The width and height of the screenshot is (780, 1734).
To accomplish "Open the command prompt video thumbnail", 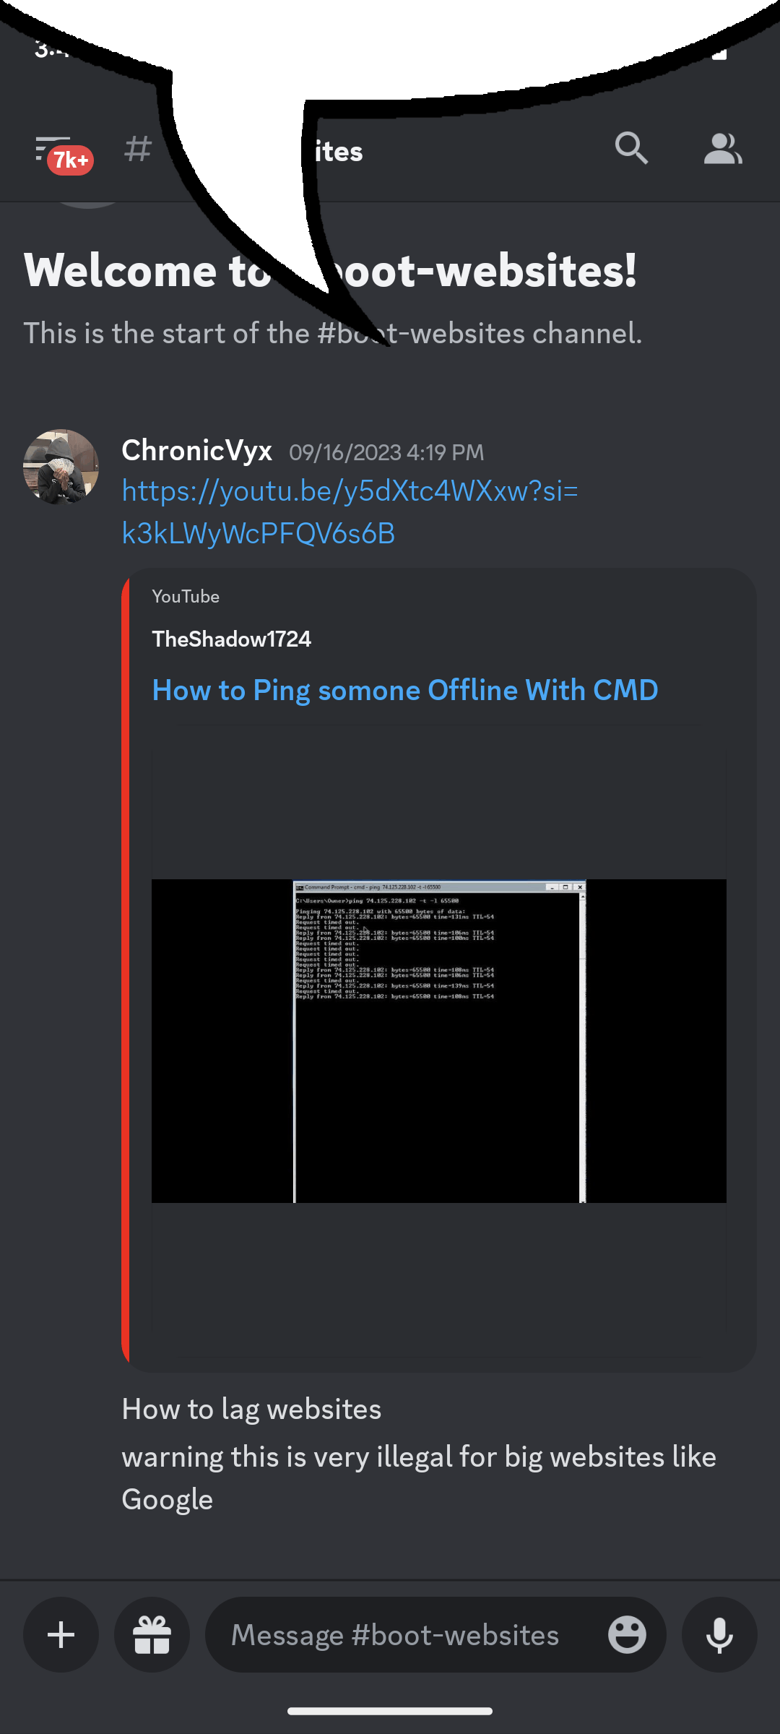I will (439, 1040).
